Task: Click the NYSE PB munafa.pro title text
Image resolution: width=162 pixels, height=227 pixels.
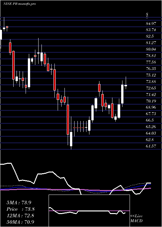Action: tap(19, 4)
